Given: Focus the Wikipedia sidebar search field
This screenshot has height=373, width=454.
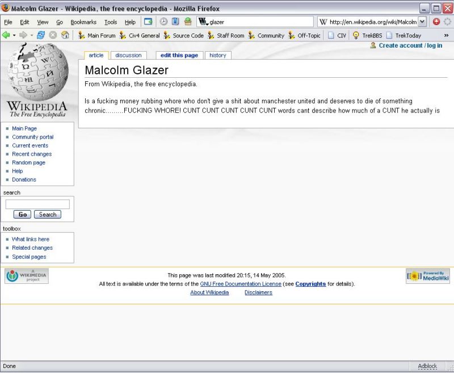Looking at the screenshot, I should [37, 204].
